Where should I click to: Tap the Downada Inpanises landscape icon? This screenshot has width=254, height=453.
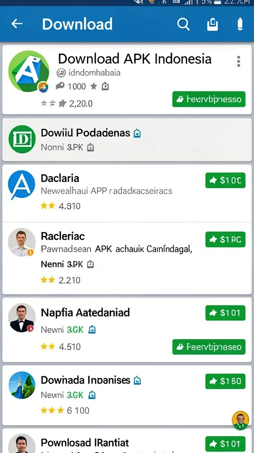tap(22, 385)
